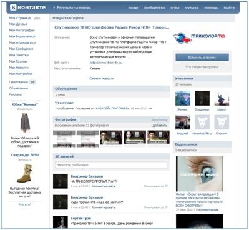The image size is (249, 230).
Task: Open Владимир Захаров first post author name
Action: pos(87,176)
